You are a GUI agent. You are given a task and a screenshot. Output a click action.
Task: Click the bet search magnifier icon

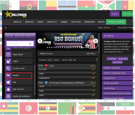coord(30,44)
